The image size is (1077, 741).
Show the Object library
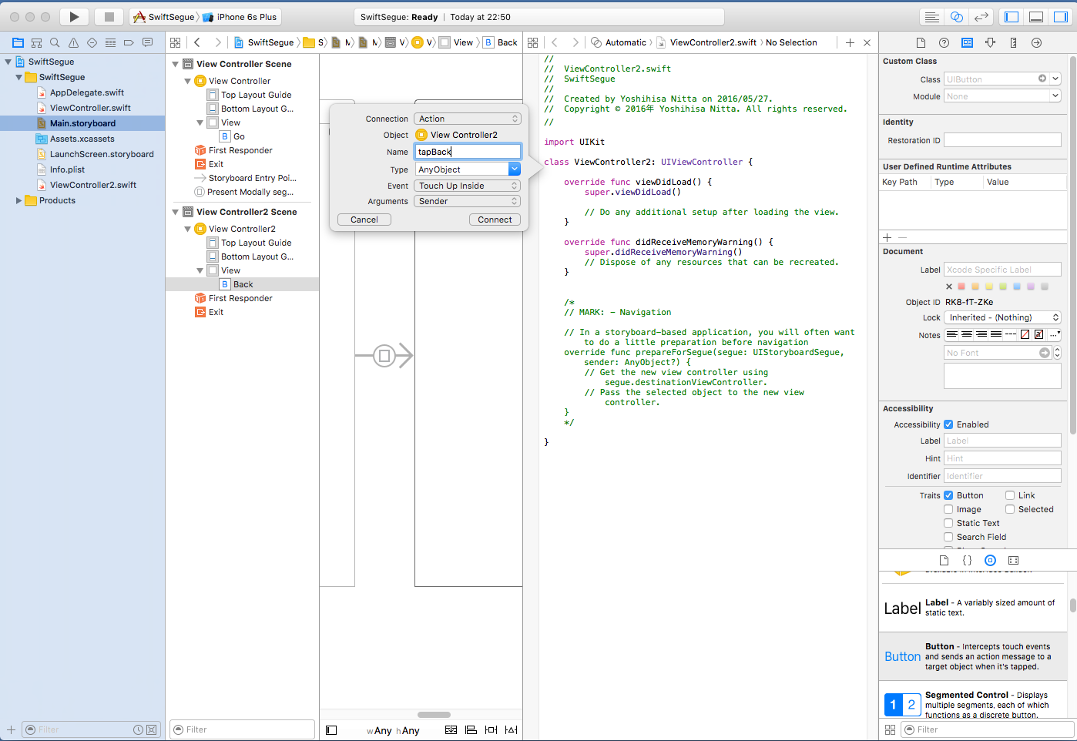click(x=990, y=561)
